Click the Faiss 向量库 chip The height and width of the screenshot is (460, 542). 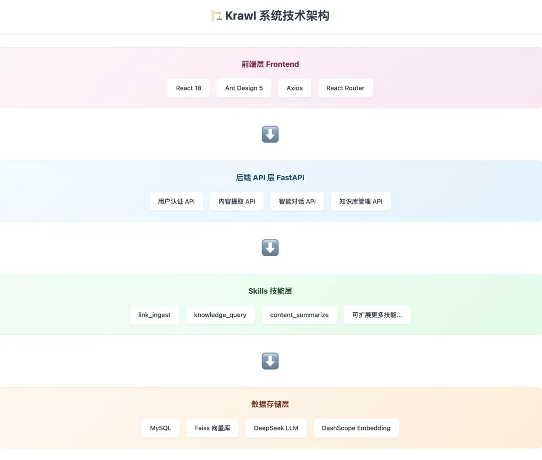click(x=213, y=428)
